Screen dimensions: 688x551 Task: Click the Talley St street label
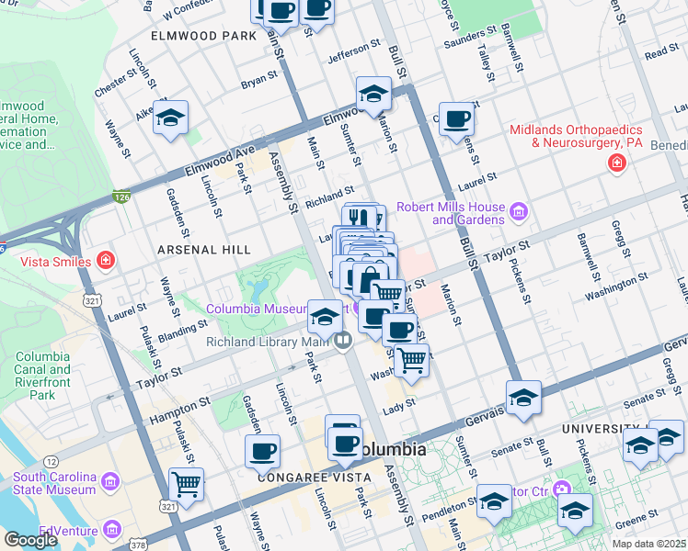tap(487, 62)
